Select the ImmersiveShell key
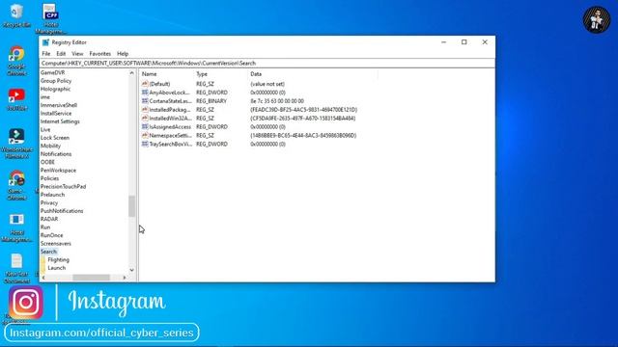 coord(58,105)
